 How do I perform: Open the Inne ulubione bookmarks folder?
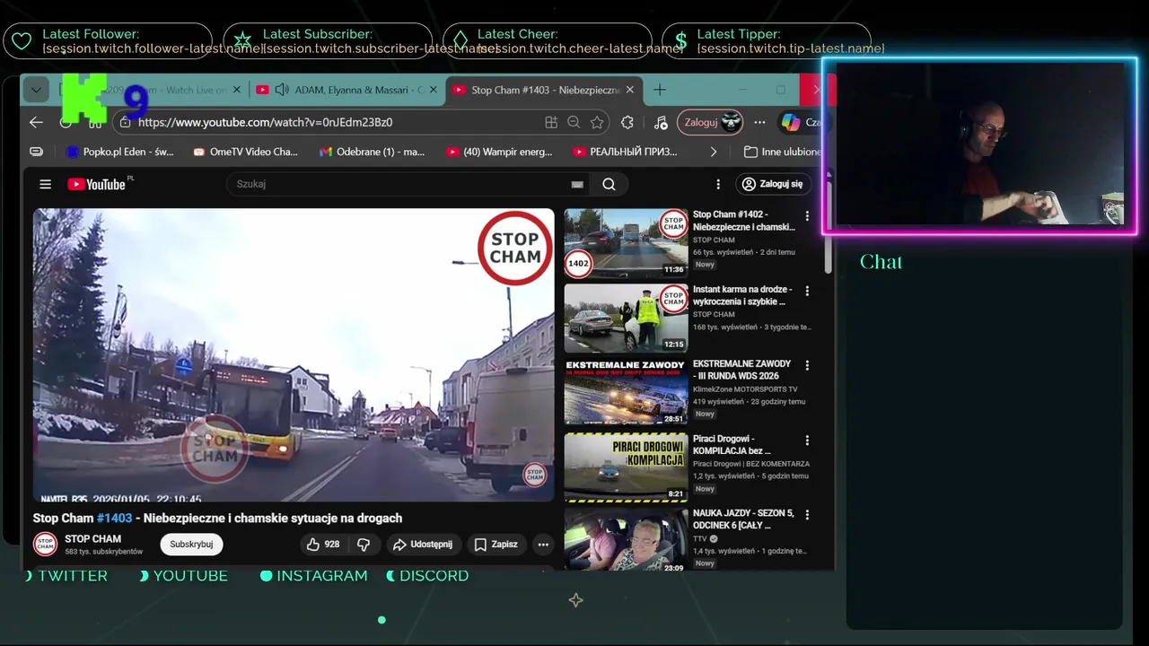click(782, 152)
